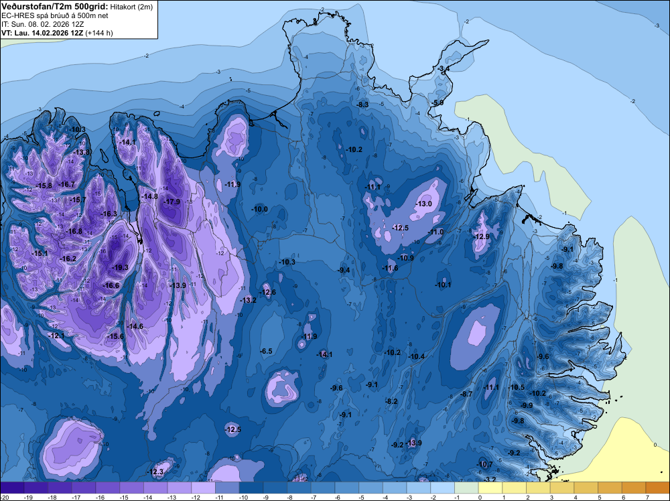Select the -12.3 temperature reading

click(155, 472)
